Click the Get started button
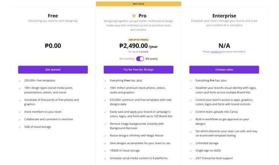The image size is (279, 165). coord(53,69)
